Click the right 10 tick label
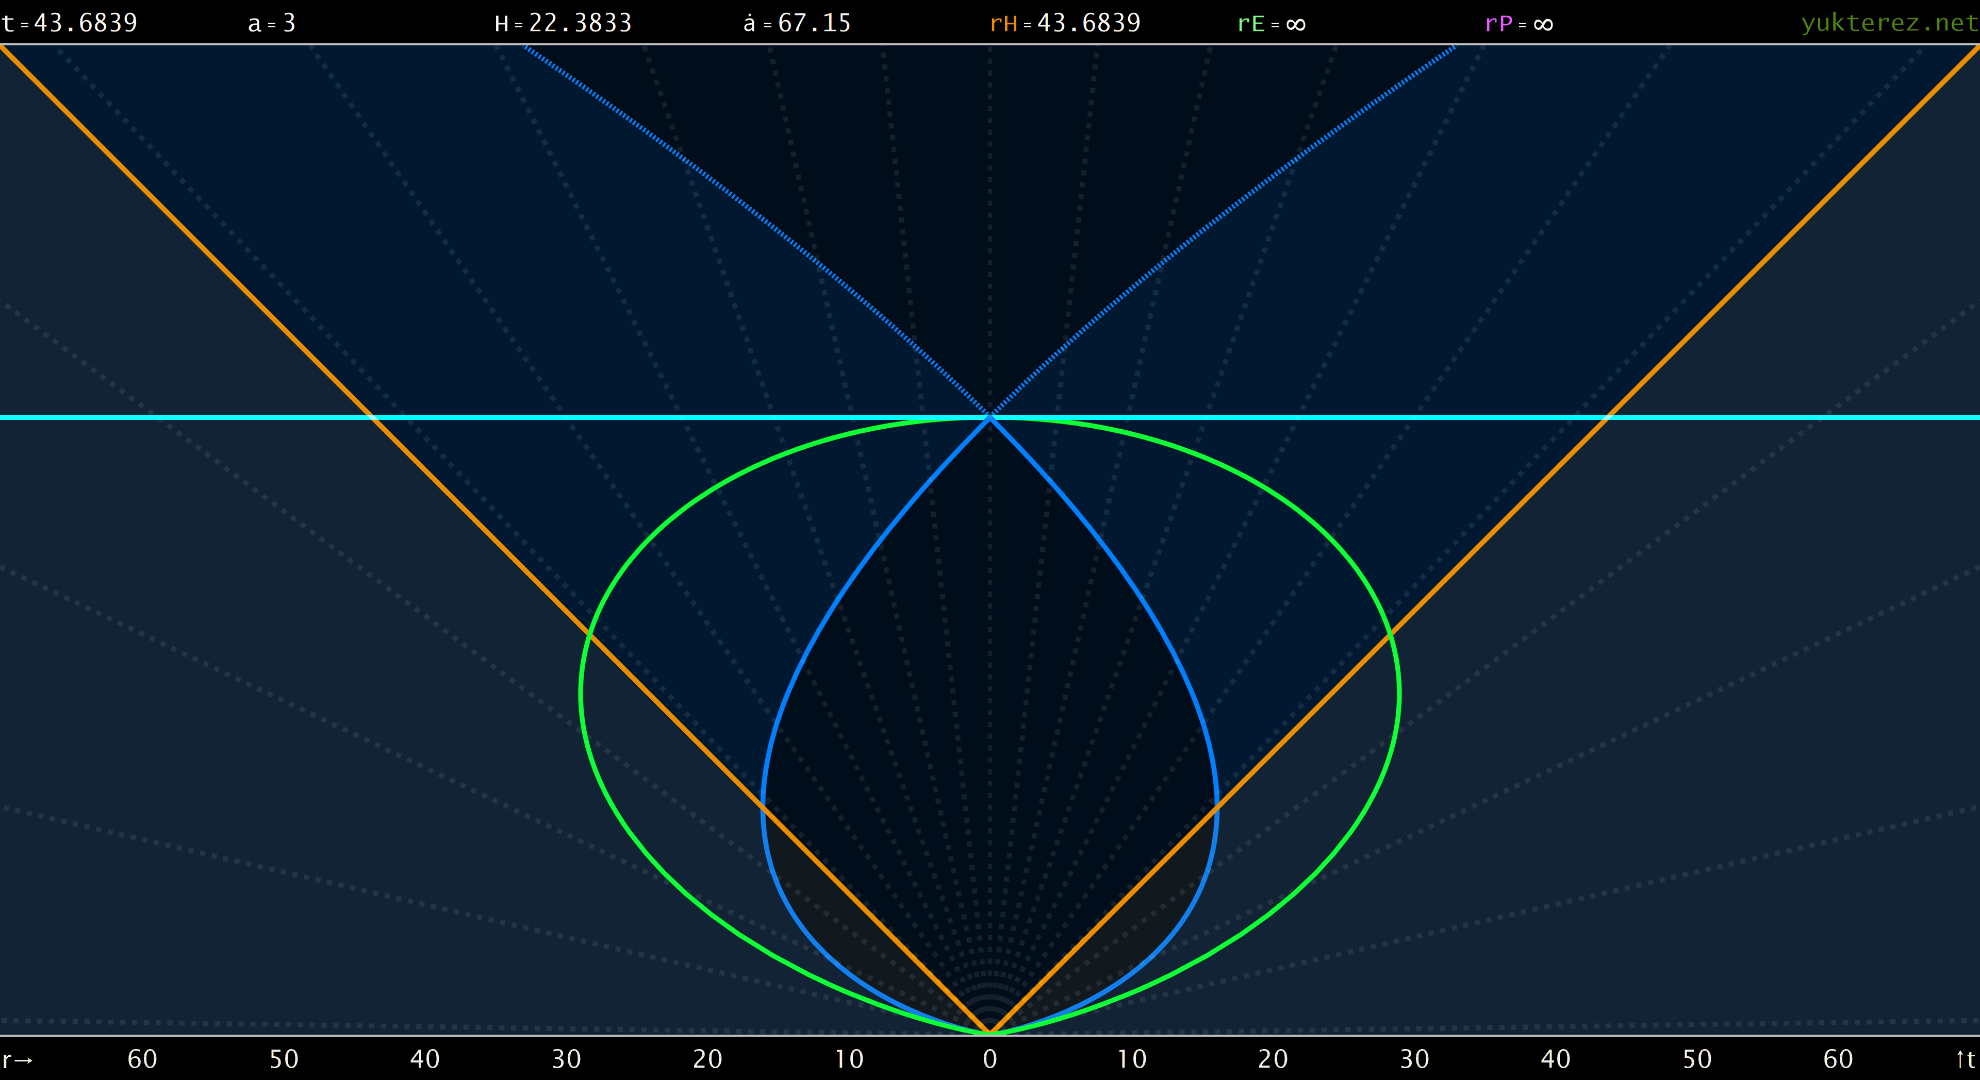Viewport: 1980px width, 1080px height. click(1131, 1059)
